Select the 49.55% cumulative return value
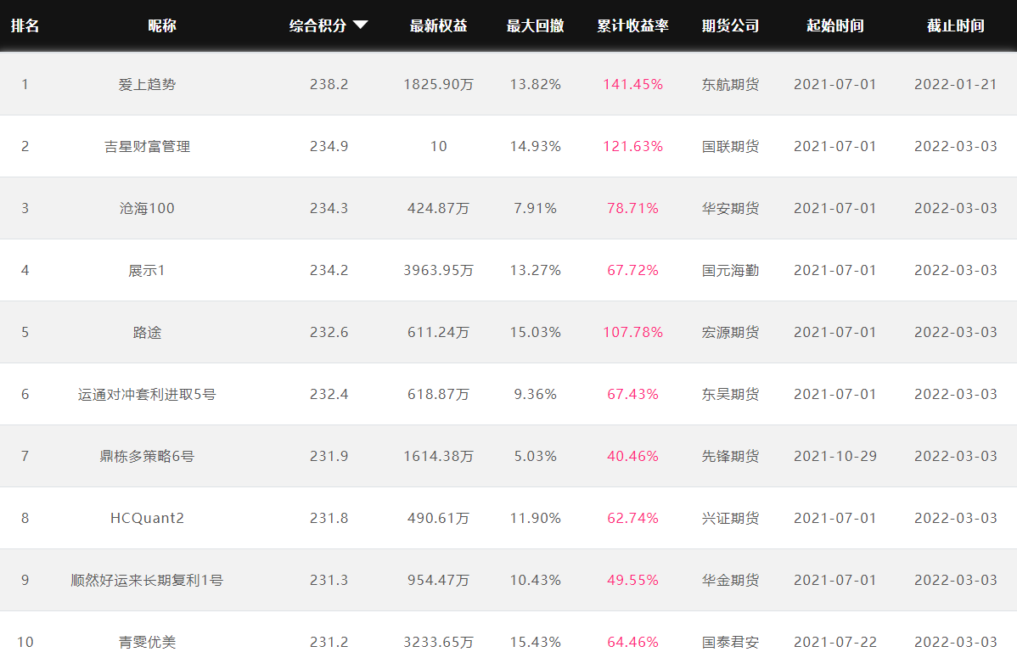Image resolution: width=1017 pixels, height=669 pixels. [x=633, y=580]
